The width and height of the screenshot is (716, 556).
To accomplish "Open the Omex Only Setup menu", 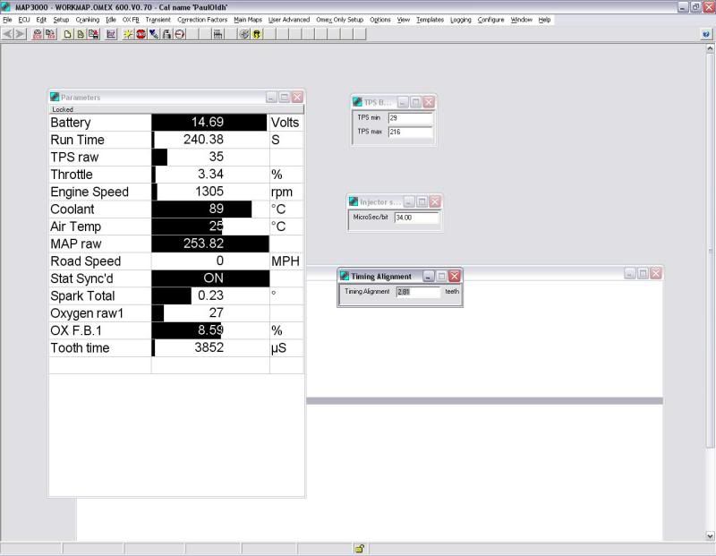I will point(339,20).
